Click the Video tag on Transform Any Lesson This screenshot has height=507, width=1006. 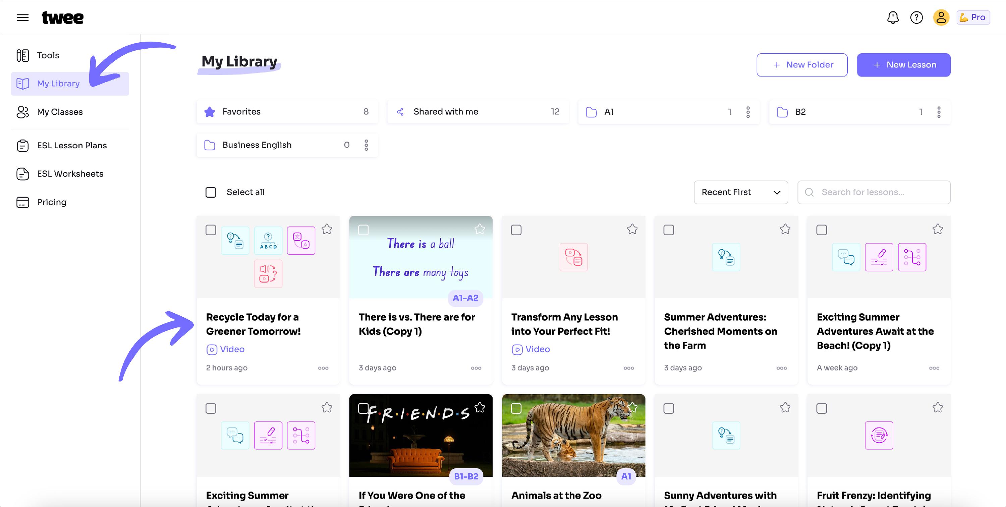coord(531,349)
